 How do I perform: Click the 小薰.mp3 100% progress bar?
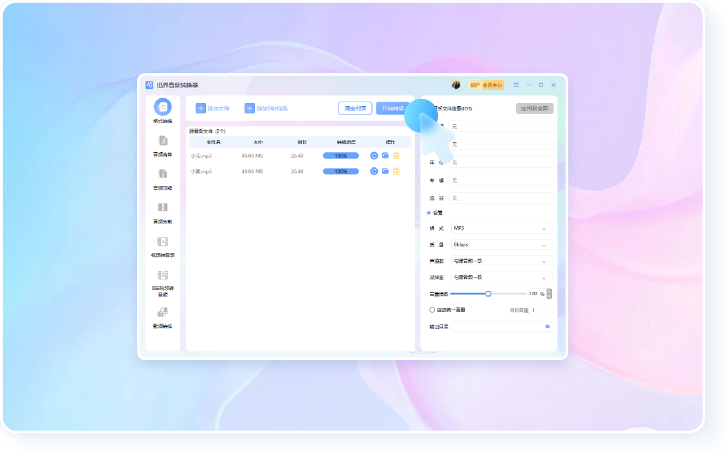tap(340, 171)
